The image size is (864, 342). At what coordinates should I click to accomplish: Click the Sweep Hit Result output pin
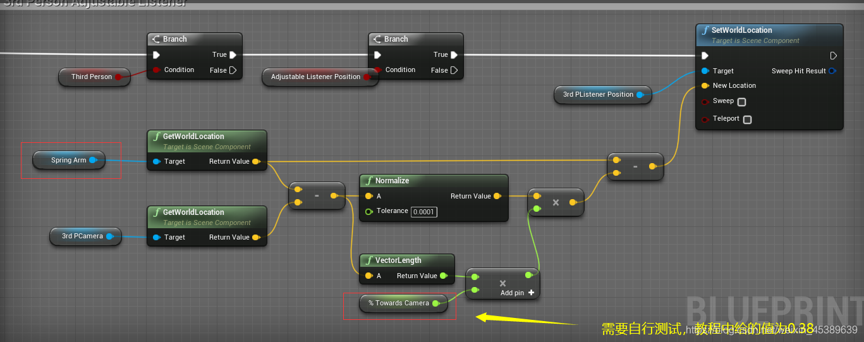[x=832, y=71]
